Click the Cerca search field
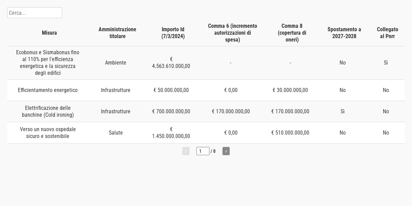The height and width of the screenshot is (206, 412). 35,13
